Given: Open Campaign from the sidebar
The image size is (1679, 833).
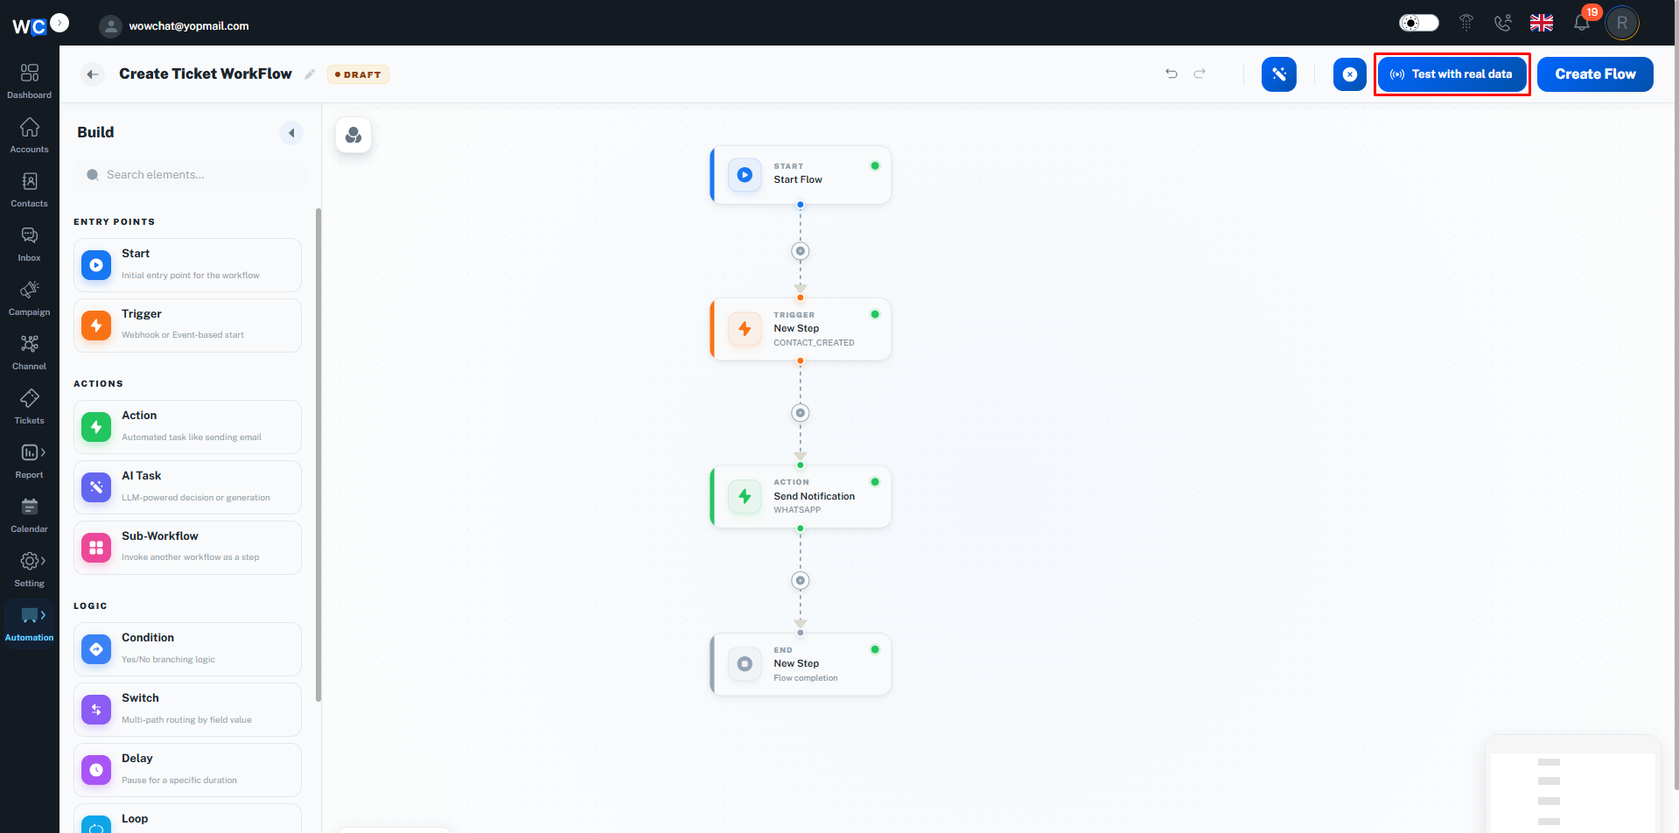Looking at the screenshot, I should [x=29, y=298].
